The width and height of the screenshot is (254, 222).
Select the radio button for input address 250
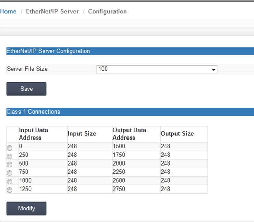point(9,156)
